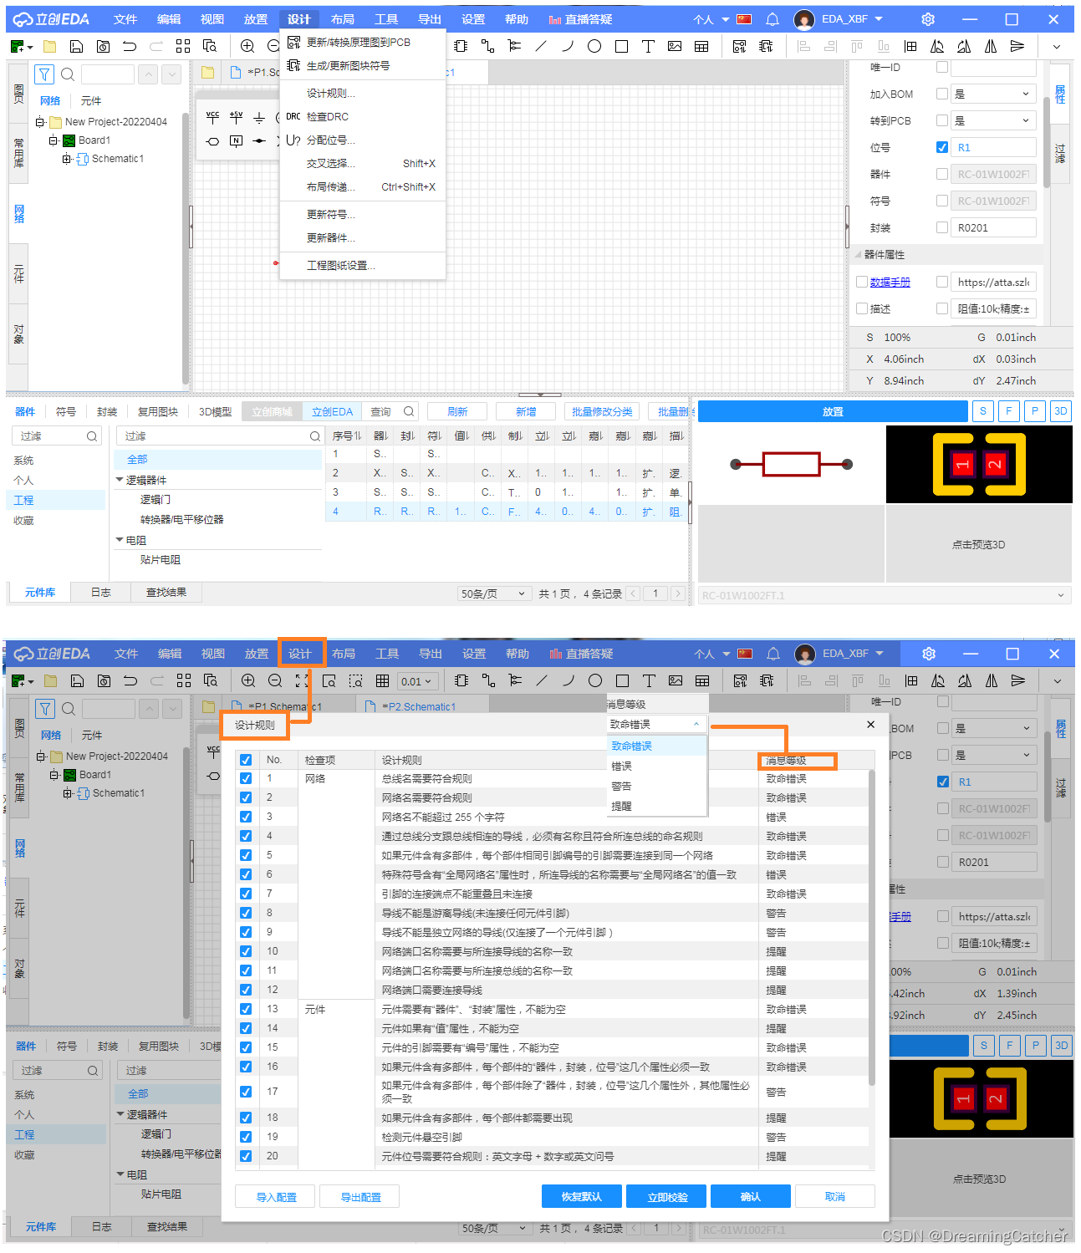Tick 数据手册 checkbox in top properties panel

862,282
